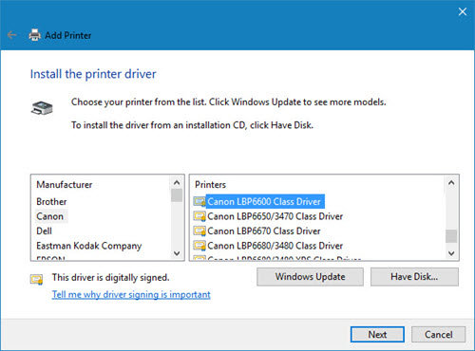Click Manufacturer list scroll down arrow
The width and height of the screenshot is (475, 351).
pos(177,253)
